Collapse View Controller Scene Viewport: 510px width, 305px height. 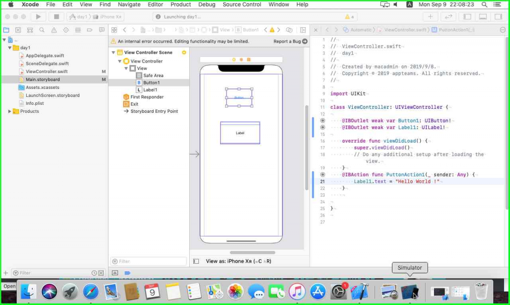click(113, 52)
